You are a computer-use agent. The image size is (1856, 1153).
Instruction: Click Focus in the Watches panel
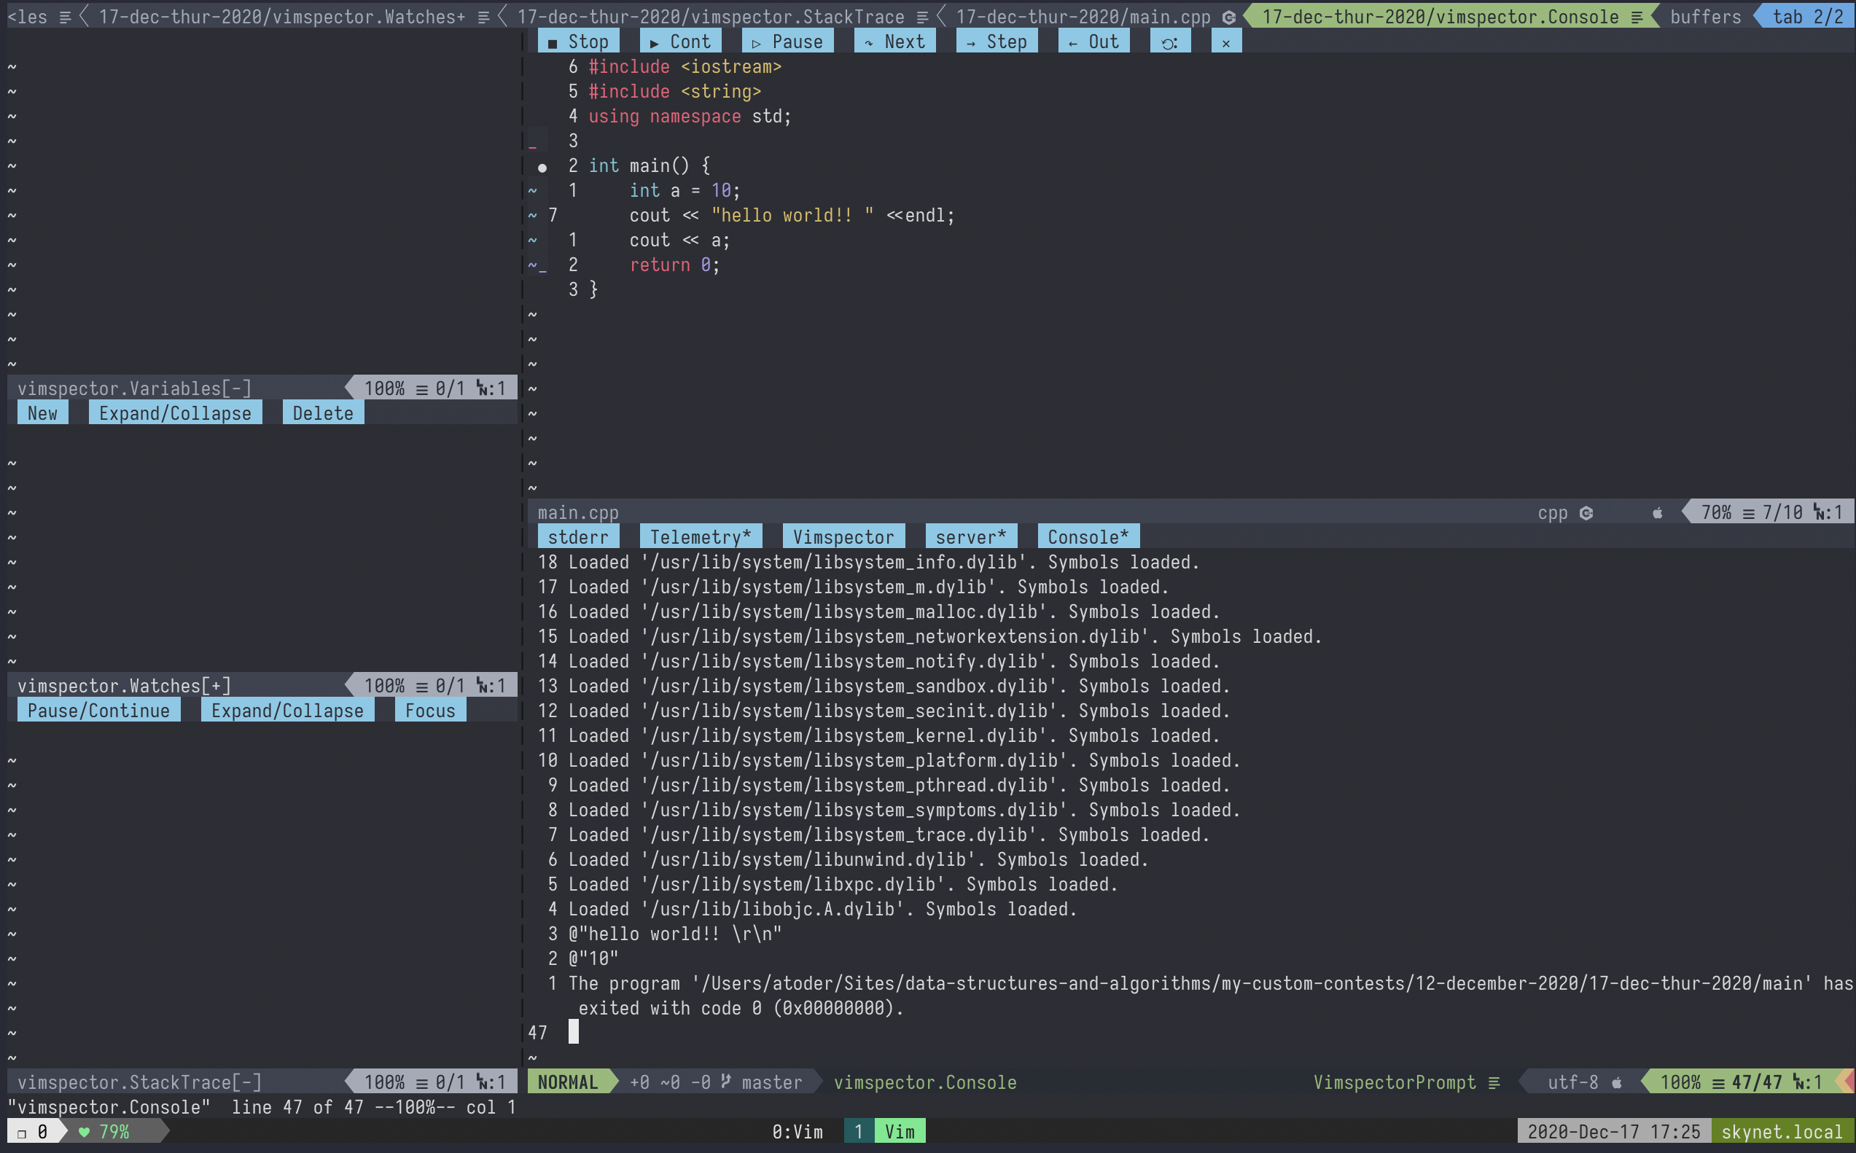coord(430,710)
